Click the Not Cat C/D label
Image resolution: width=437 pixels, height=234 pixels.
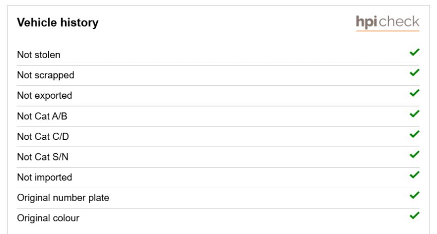(43, 136)
